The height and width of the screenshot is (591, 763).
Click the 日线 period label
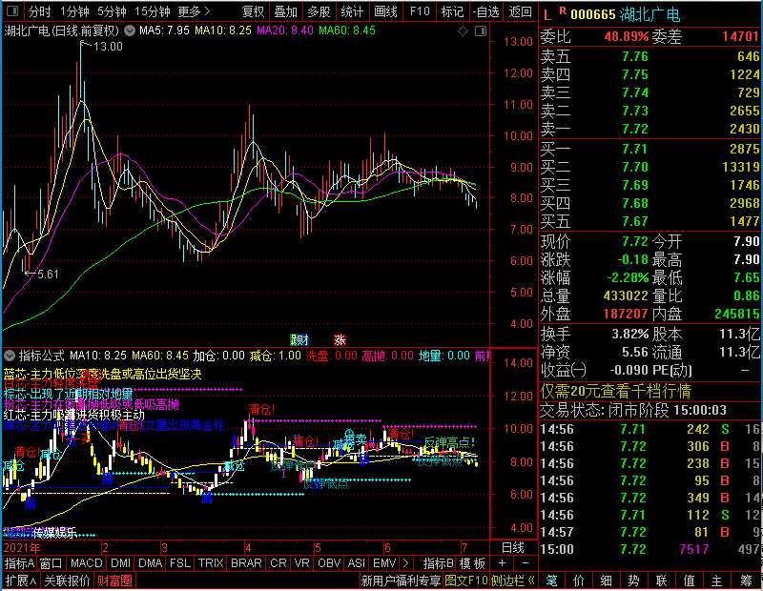pyautogui.click(x=513, y=548)
